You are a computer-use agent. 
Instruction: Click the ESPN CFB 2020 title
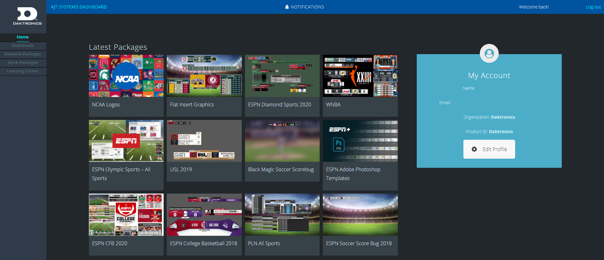(109, 243)
